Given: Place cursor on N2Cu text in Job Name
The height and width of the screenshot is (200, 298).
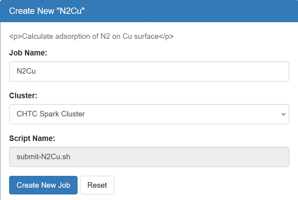Looking at the screenshot, I should (27, 71).
